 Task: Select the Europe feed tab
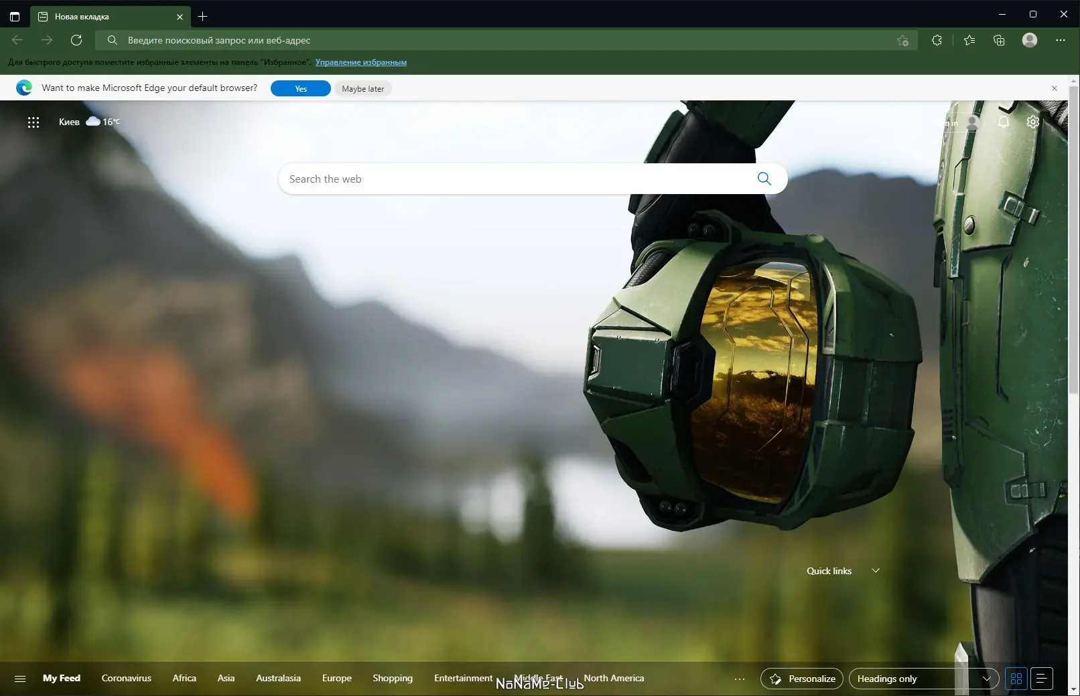click(x=337, y=678)
